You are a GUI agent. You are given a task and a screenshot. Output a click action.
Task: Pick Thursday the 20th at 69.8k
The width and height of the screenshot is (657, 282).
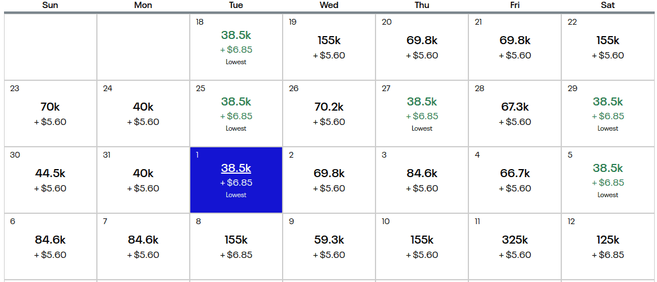(x=422, y=47)
